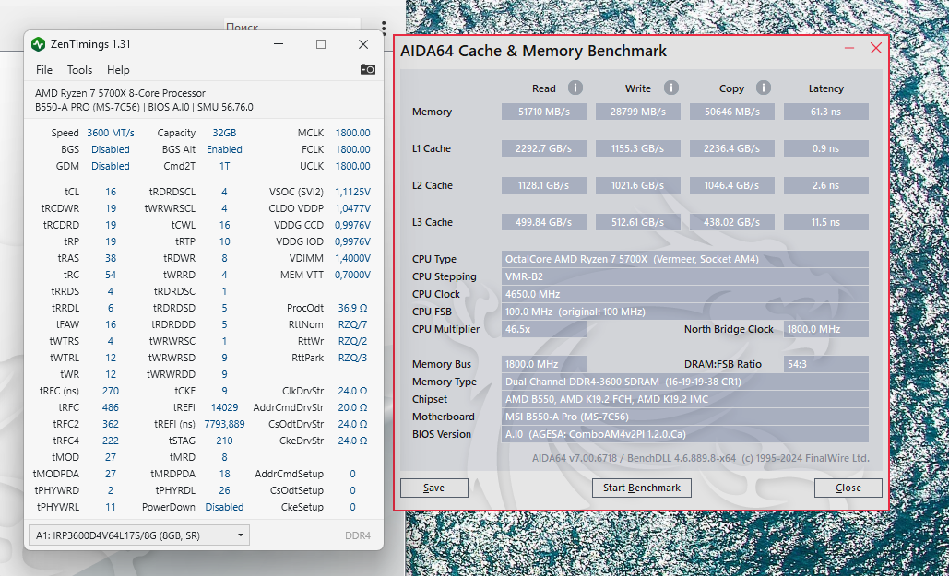This screenshot has width=949, height=576.
Task: Expand the memory module A1 dropdown
Action: pyautogui.click(x=139, y=535)
